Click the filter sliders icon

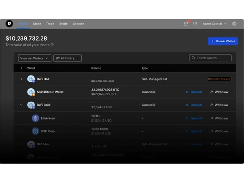[58, 58]
